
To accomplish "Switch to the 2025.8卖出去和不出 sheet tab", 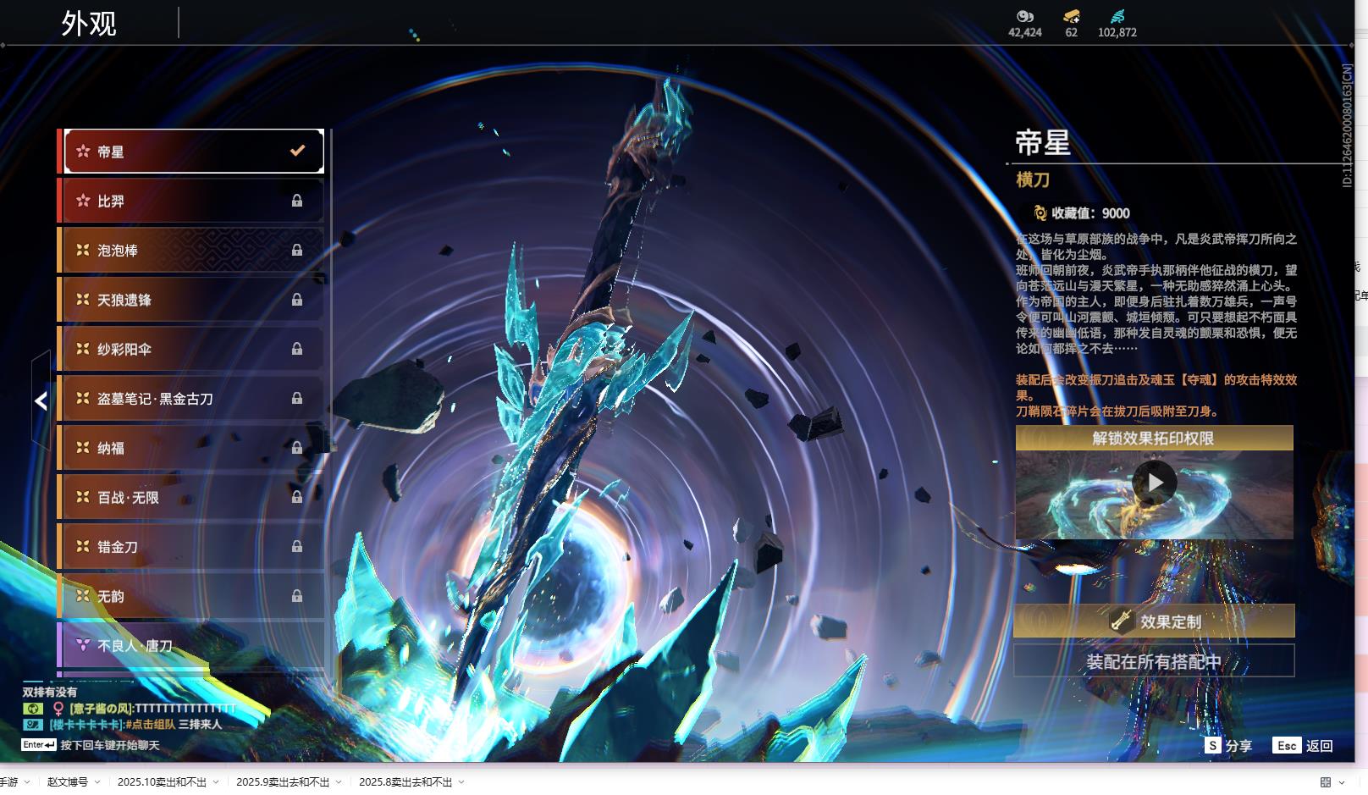I will [405, 781].
